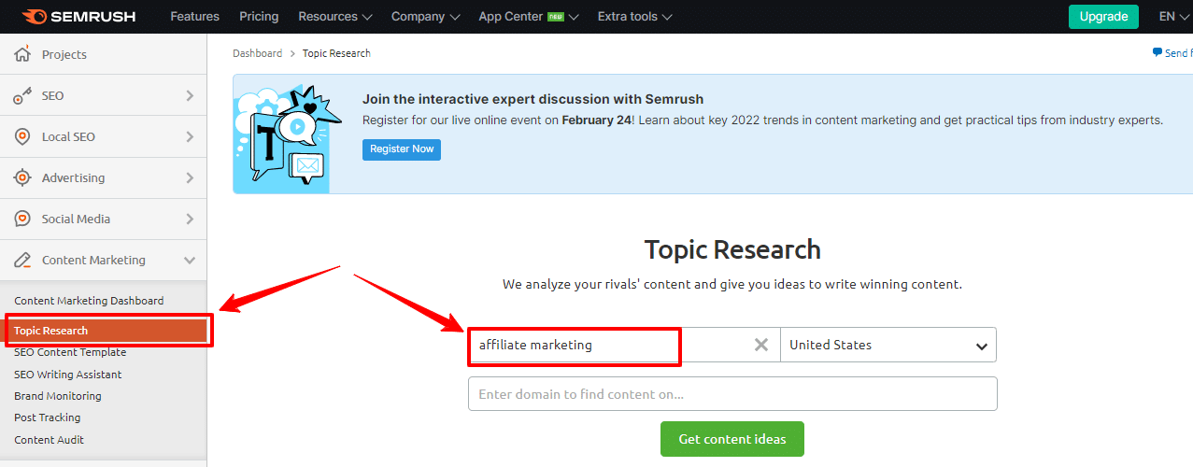Image resolution: width=1193 pixels, height=467 pixels.
Task: Clear the topic field with the X icon
Action: (x=761, y=345)
